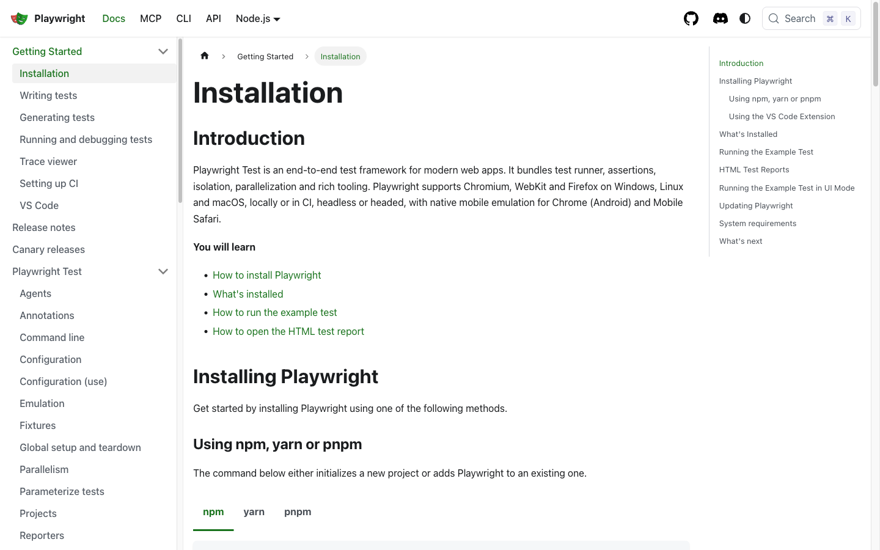The width and height of the screenshot is (880, 550).
Task: Open Writing tests in sidebar
Action: [x=48, y=95]
